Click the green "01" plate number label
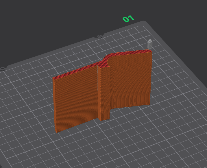The image size is (207, 168). 128,19
